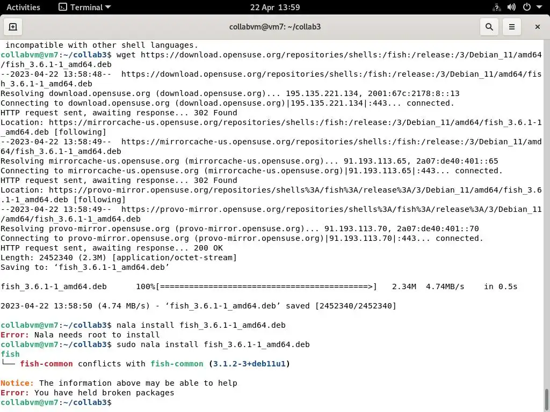Open the clock showing 22 Apr 13:59

(x=275, y=8)
